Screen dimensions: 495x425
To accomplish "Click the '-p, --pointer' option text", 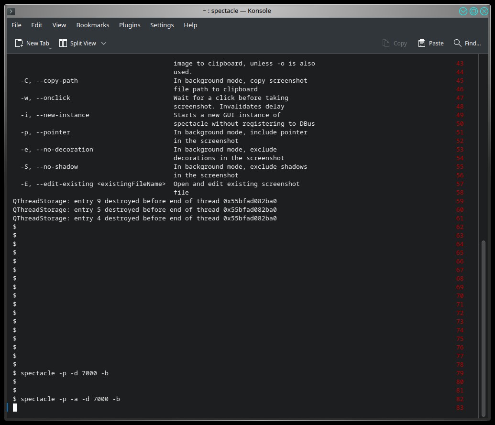I will [x=45, y=132].
